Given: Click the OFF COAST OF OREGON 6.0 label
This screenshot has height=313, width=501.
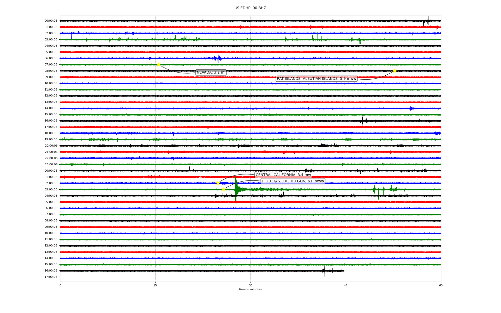Looking at the screenshot, I should [x=293, y=181].
